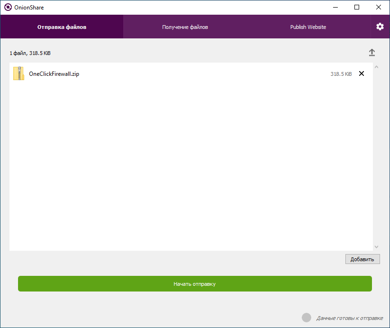This screenshot has width=390, height=328.
Task: Open the Publish Website tab
Action: 308,27
